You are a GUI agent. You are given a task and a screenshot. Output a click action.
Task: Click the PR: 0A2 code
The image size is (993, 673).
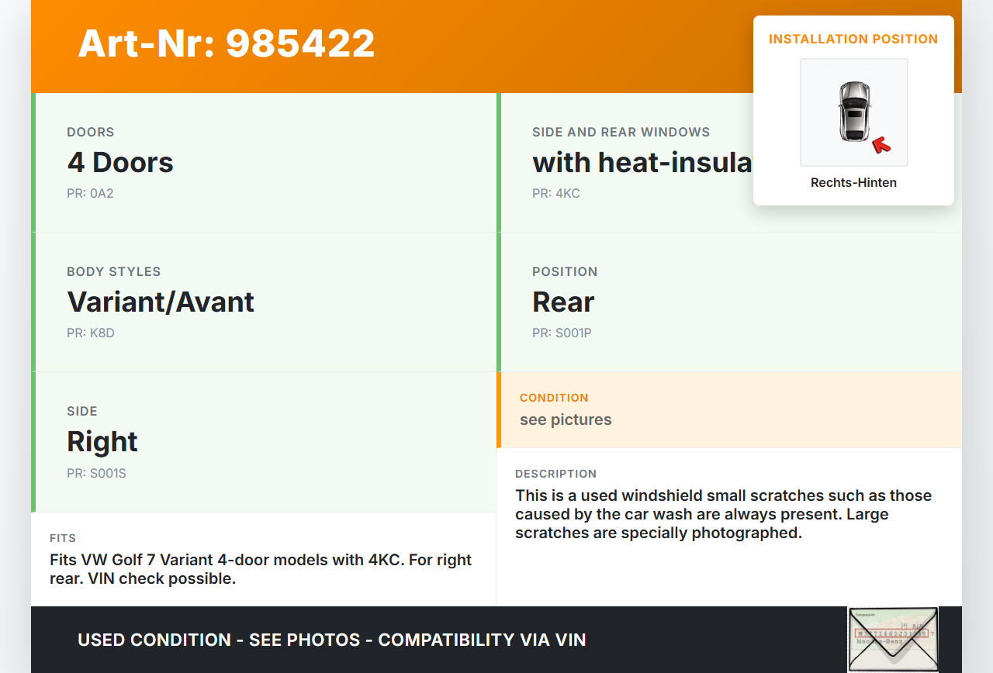[90, 193]
